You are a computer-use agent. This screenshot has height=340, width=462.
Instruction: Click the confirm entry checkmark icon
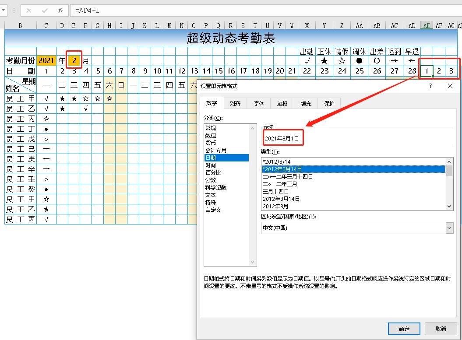pos(44,11)
